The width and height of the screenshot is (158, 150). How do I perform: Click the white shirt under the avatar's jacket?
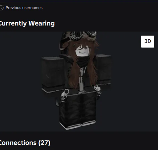[x=82, y=81]
